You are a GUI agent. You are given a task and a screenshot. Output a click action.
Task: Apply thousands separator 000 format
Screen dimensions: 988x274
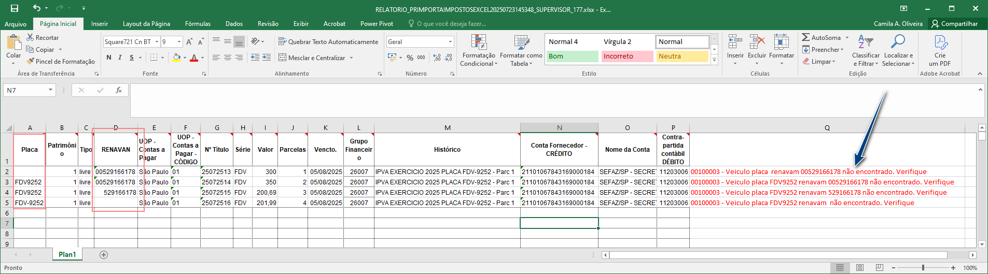(x=421, y=57)
